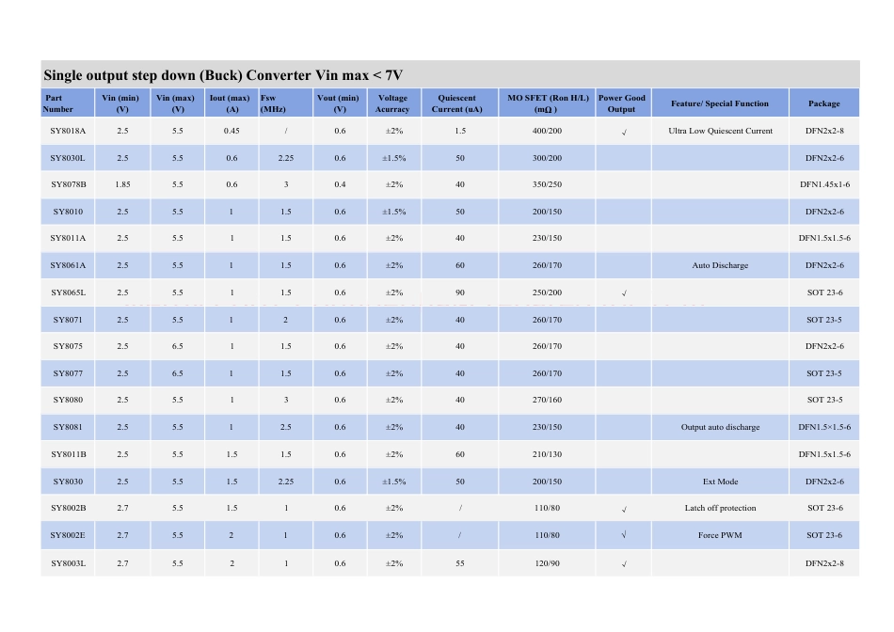Select the 'Auto Discharge' feature cell
The height and width of the screenshot is (632, 894).
pyautogui.click(x=720, y=265)
